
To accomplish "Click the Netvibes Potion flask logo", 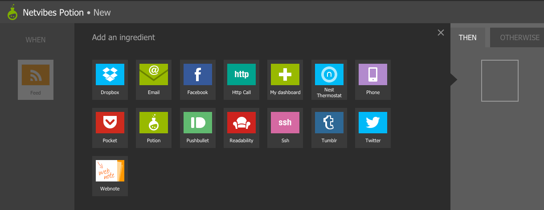I will (x=12, y=12).
